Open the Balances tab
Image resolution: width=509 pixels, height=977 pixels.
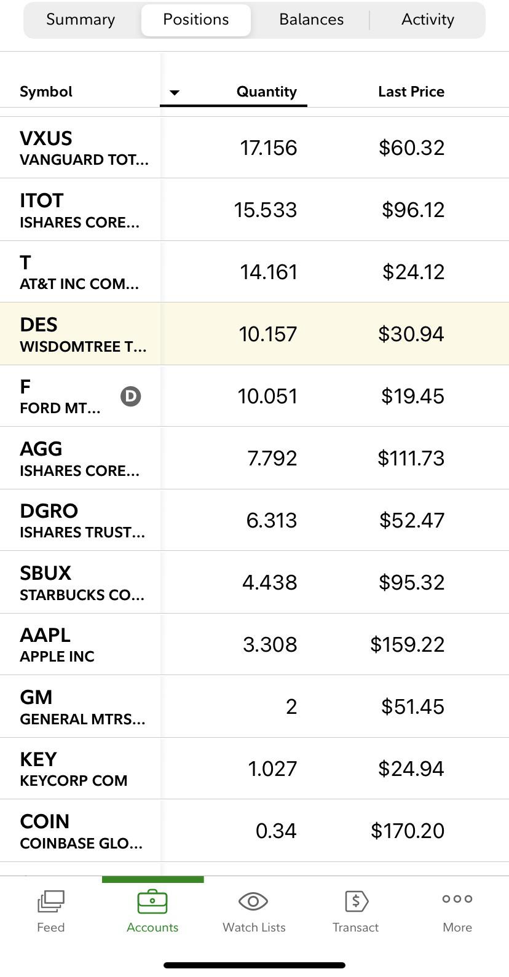(x=310, y=19)
